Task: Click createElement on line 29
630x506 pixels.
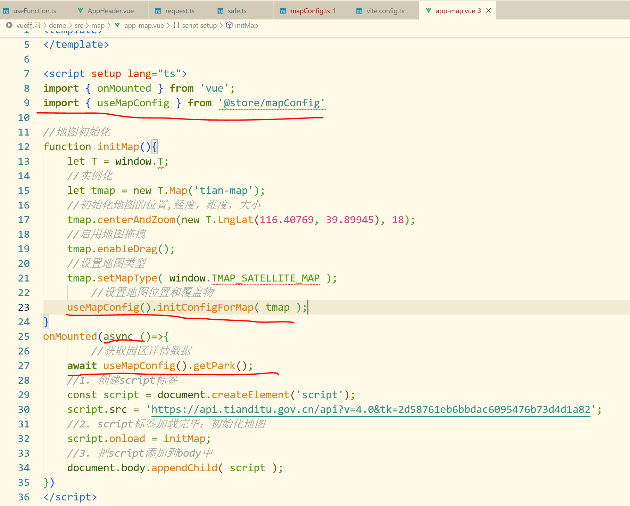Action: pos(250,395)
